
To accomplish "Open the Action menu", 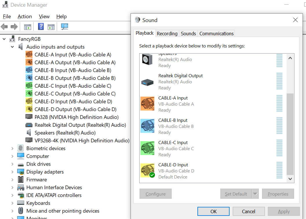I will [25, 16].
